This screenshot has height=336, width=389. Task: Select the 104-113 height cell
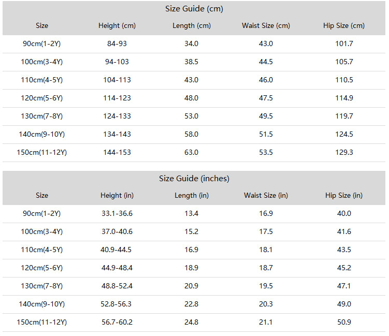(117, 80)
